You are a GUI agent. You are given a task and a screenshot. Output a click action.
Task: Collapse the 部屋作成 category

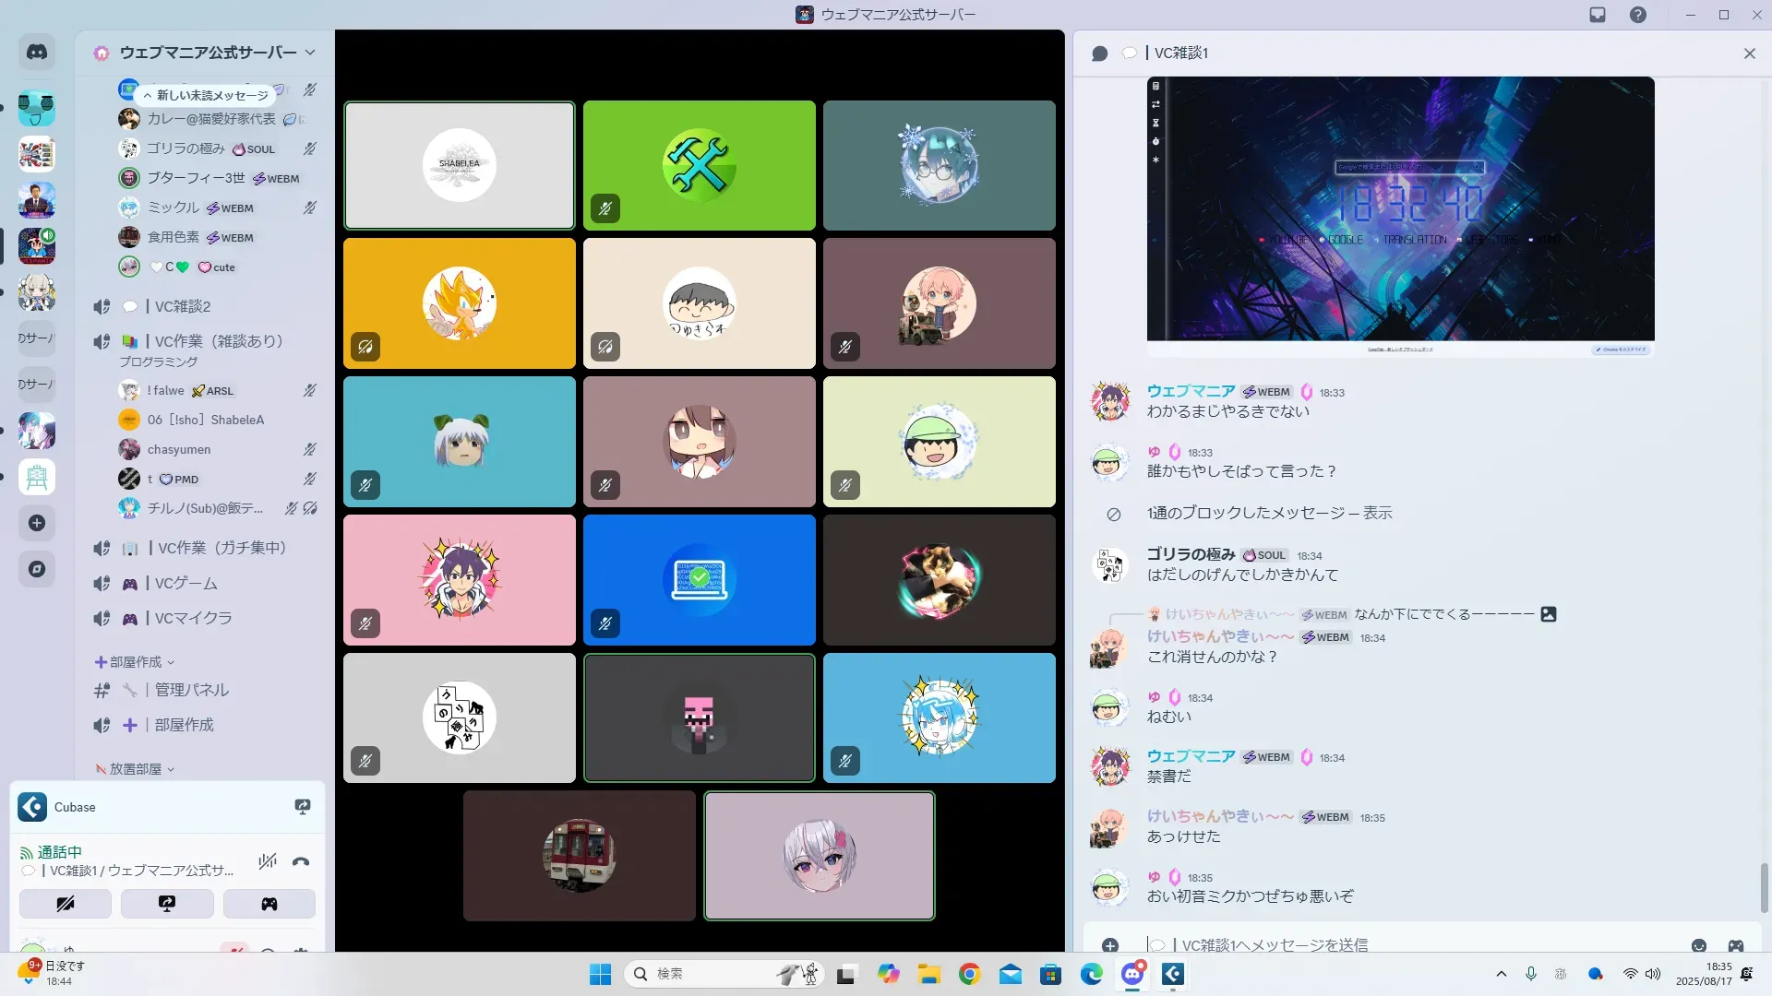[135, 662]
